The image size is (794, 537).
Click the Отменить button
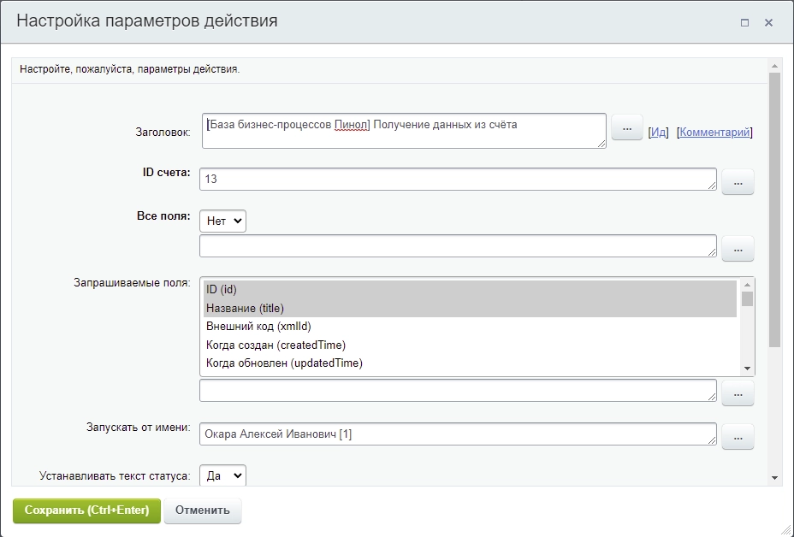pyautogui.click(x=203, y=510)
